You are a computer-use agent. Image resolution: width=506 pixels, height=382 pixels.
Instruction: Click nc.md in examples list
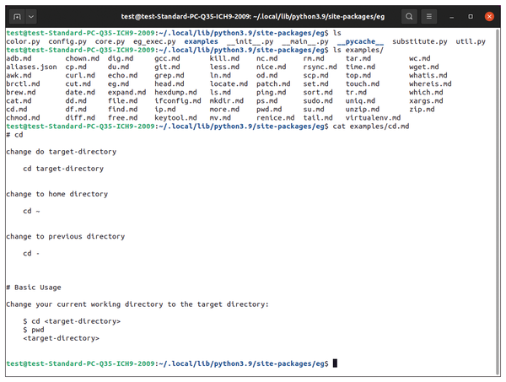click(x=266, y=58)
